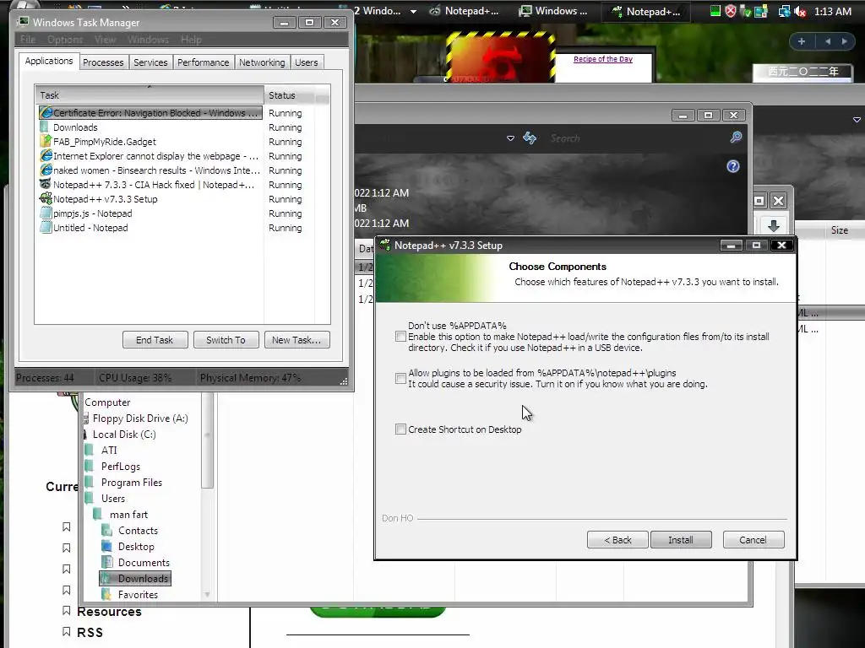The image size is (865, 648).
Task: Select Floppy Disk Drive (A:) in folder tree
Action: pos(140,418)
